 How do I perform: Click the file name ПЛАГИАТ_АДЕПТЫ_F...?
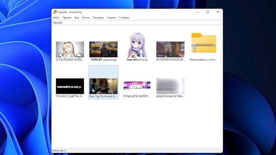70,96
